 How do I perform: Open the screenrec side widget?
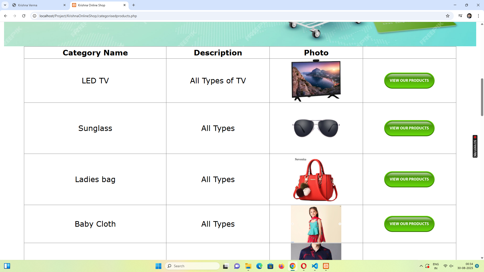(x=475, y=146)
